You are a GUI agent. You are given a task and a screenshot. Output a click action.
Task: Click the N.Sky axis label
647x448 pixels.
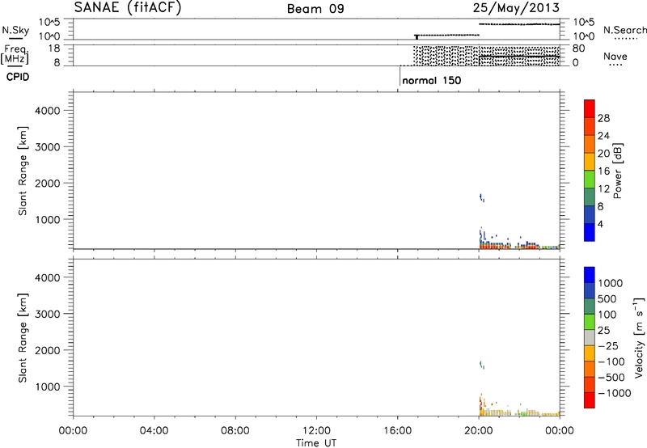15,30
